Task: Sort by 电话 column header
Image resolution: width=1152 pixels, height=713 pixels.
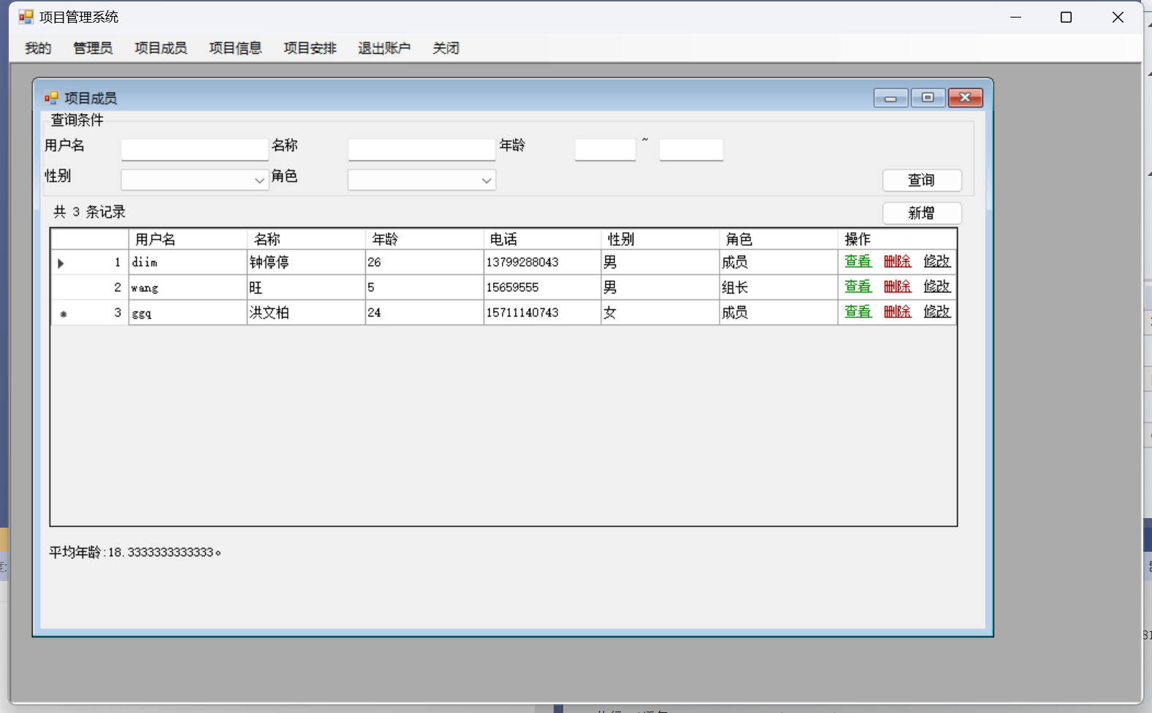Action: [542, 239]
